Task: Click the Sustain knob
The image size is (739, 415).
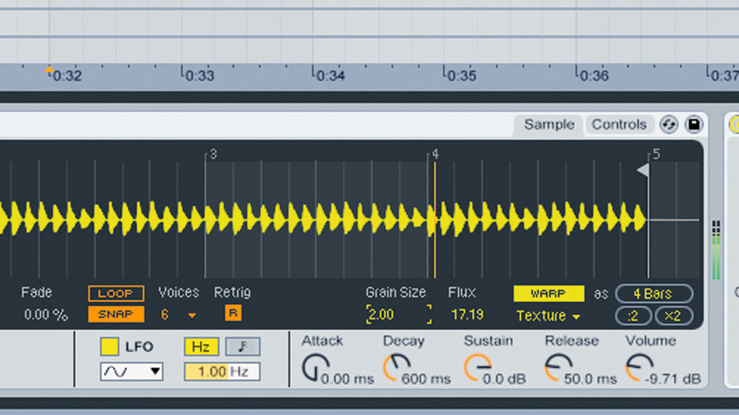Action: click(x=477, y=367)
